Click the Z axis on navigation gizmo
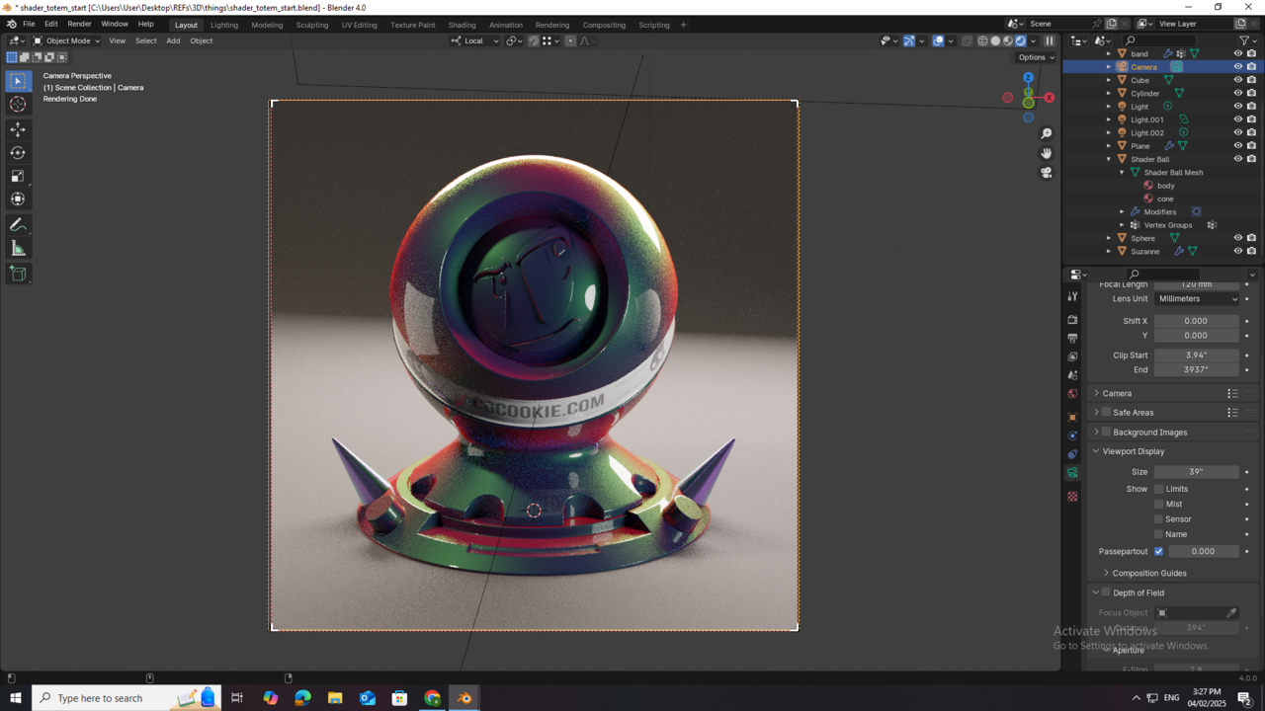 [1028, 77]
